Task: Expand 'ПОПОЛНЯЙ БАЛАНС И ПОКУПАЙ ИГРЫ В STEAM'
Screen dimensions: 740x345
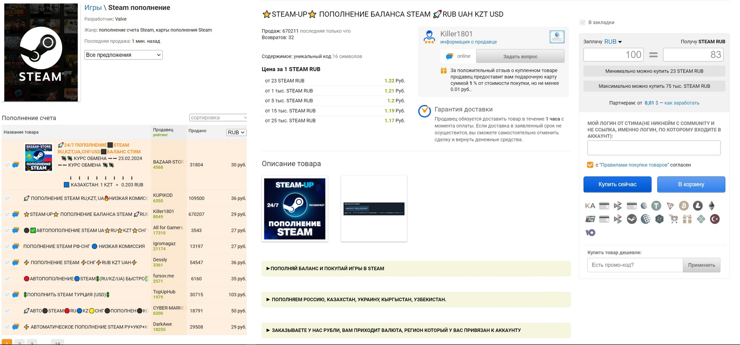Action: tap(416, 269)
